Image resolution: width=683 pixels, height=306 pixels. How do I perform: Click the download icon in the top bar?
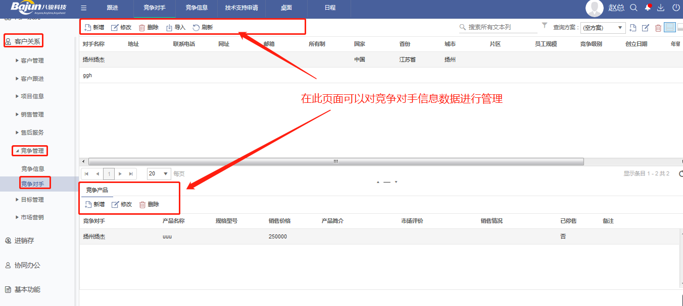tap(661, 8)
